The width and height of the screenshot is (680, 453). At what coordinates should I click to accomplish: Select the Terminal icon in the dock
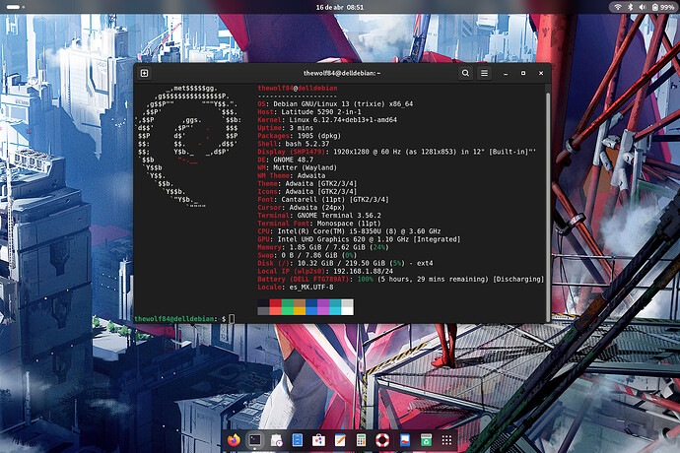point(255,440)
